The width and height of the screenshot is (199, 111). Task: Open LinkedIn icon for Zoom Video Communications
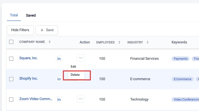click(x=59, y=100)
